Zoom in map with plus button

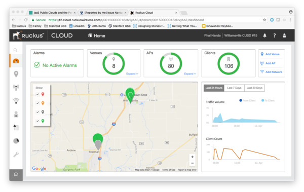pos(193,157)
